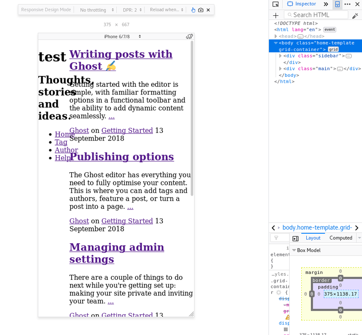
Task: Open the iPhone 6/7/8 device selector
Action: coord(123,37)
